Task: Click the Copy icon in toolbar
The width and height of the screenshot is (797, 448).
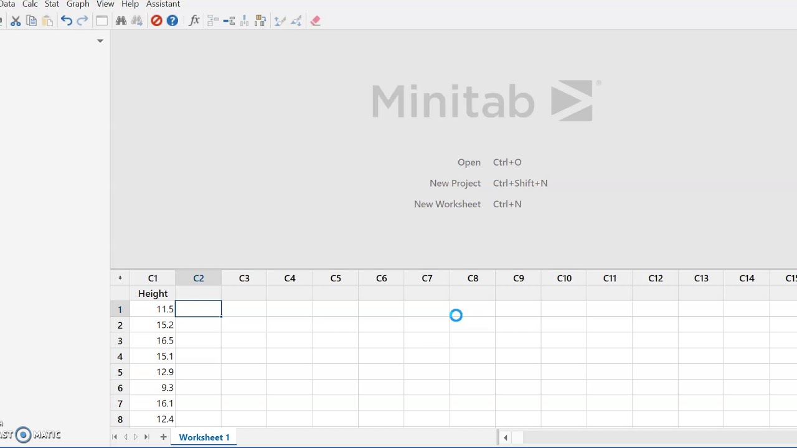Action: (x=31, y=21)
